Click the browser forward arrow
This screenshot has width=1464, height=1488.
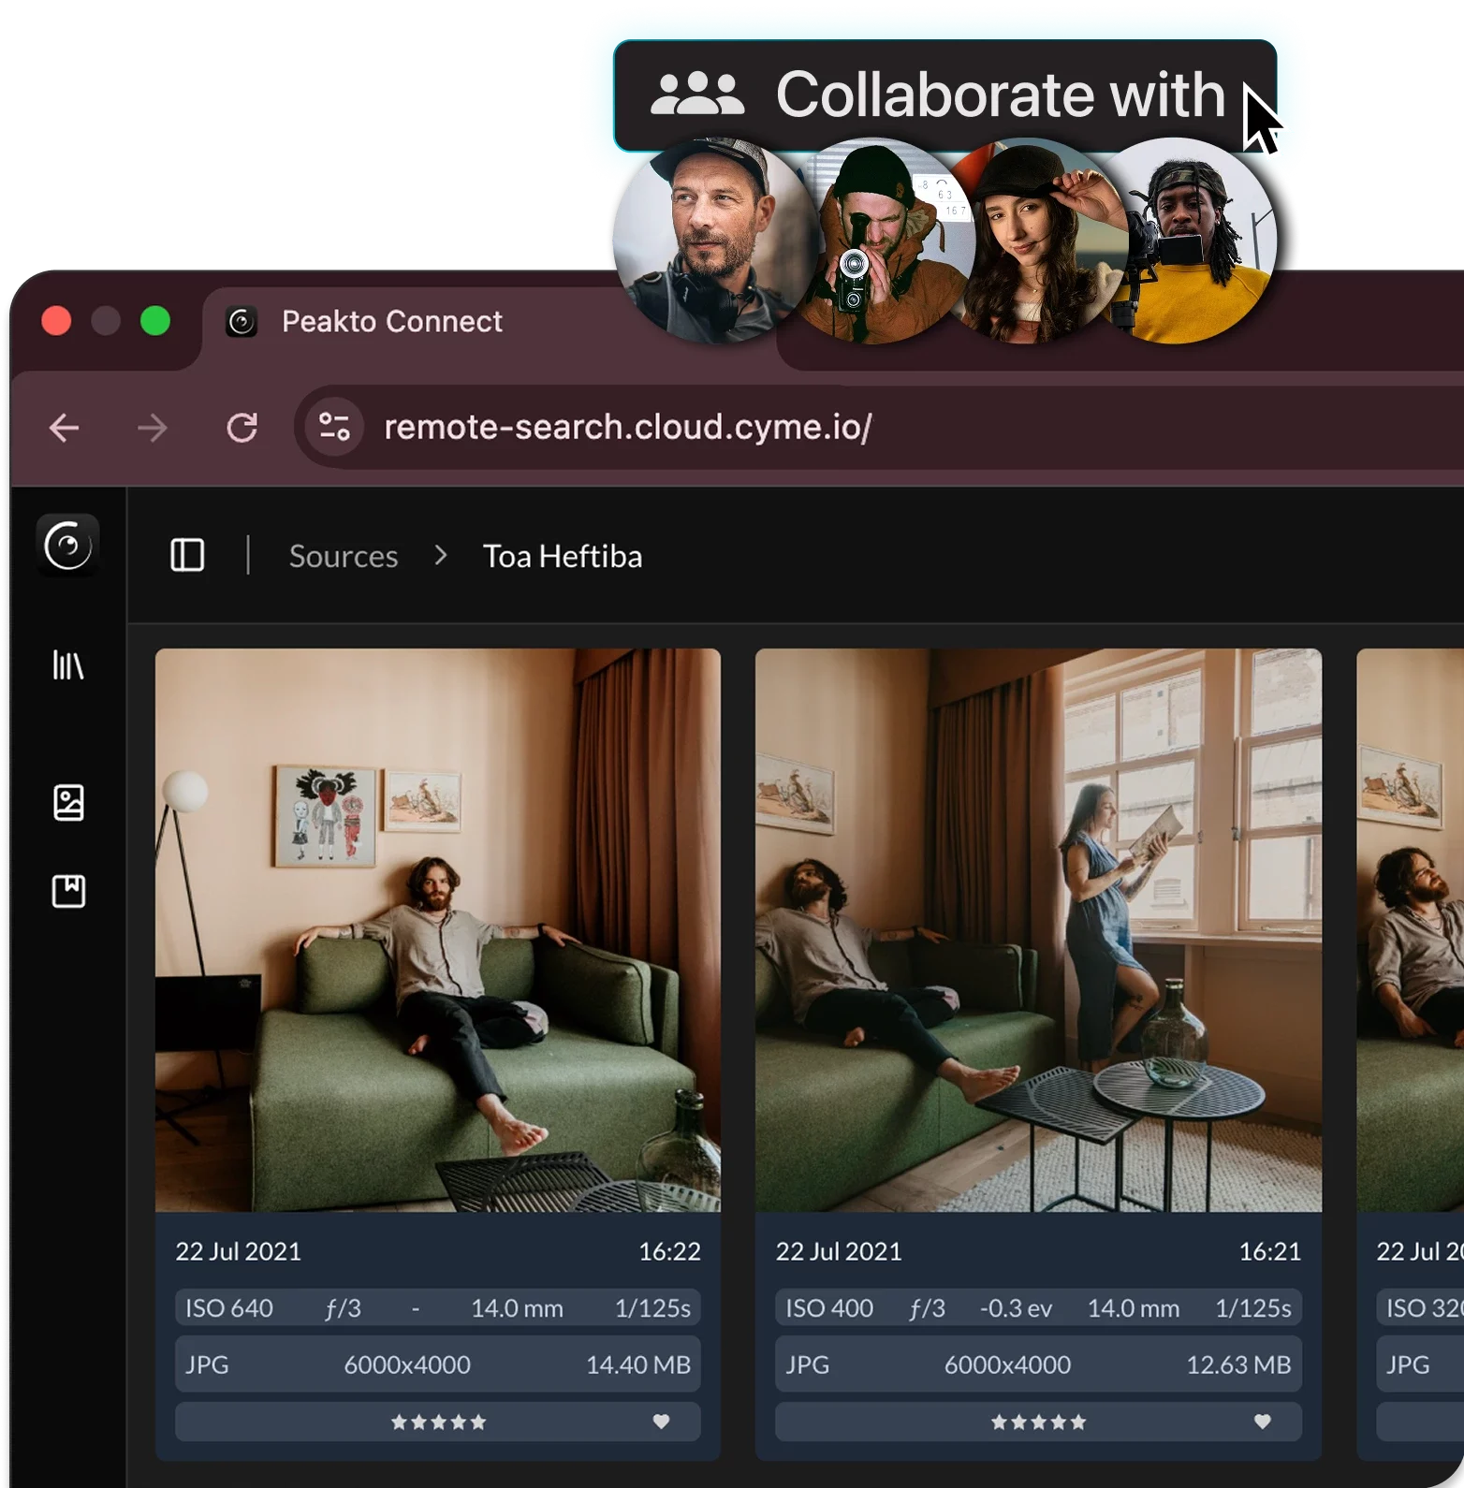152,428
